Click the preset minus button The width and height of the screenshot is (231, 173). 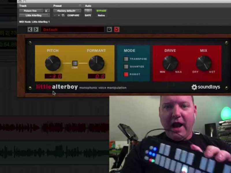pos(55,16)
